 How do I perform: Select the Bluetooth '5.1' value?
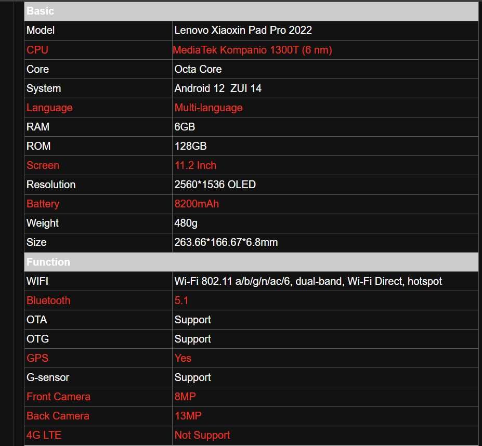181,300
